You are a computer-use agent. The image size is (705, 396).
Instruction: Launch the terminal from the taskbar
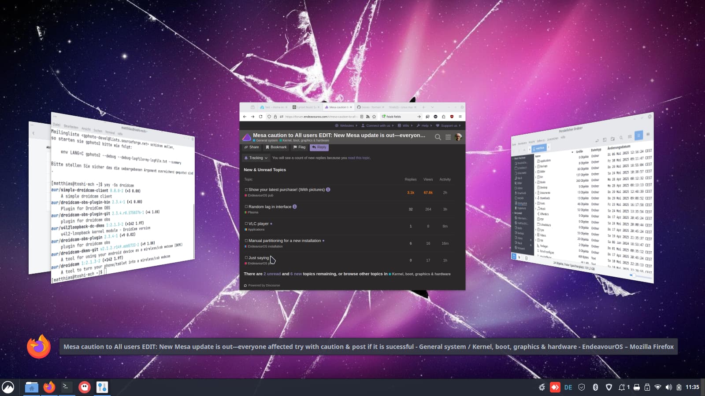[x=66, y=387]
